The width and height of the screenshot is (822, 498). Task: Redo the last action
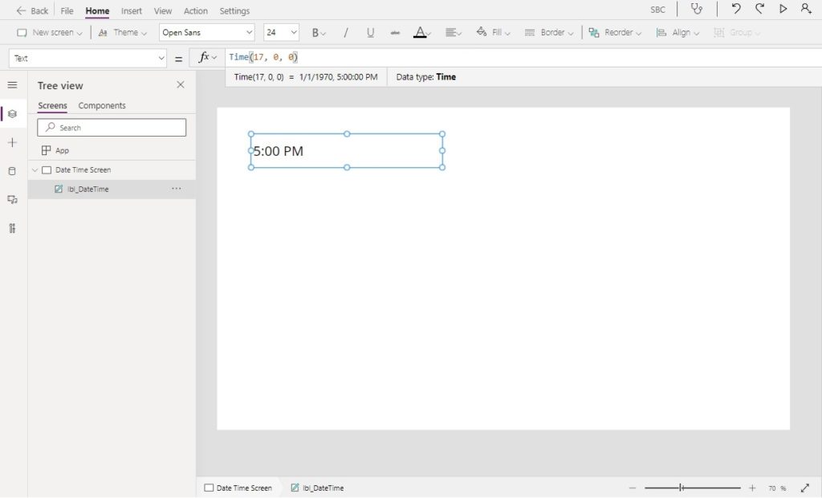[759, 10]
